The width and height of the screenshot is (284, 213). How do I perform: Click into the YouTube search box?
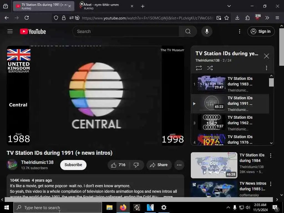pyautogui.click(x=126, y=32)
